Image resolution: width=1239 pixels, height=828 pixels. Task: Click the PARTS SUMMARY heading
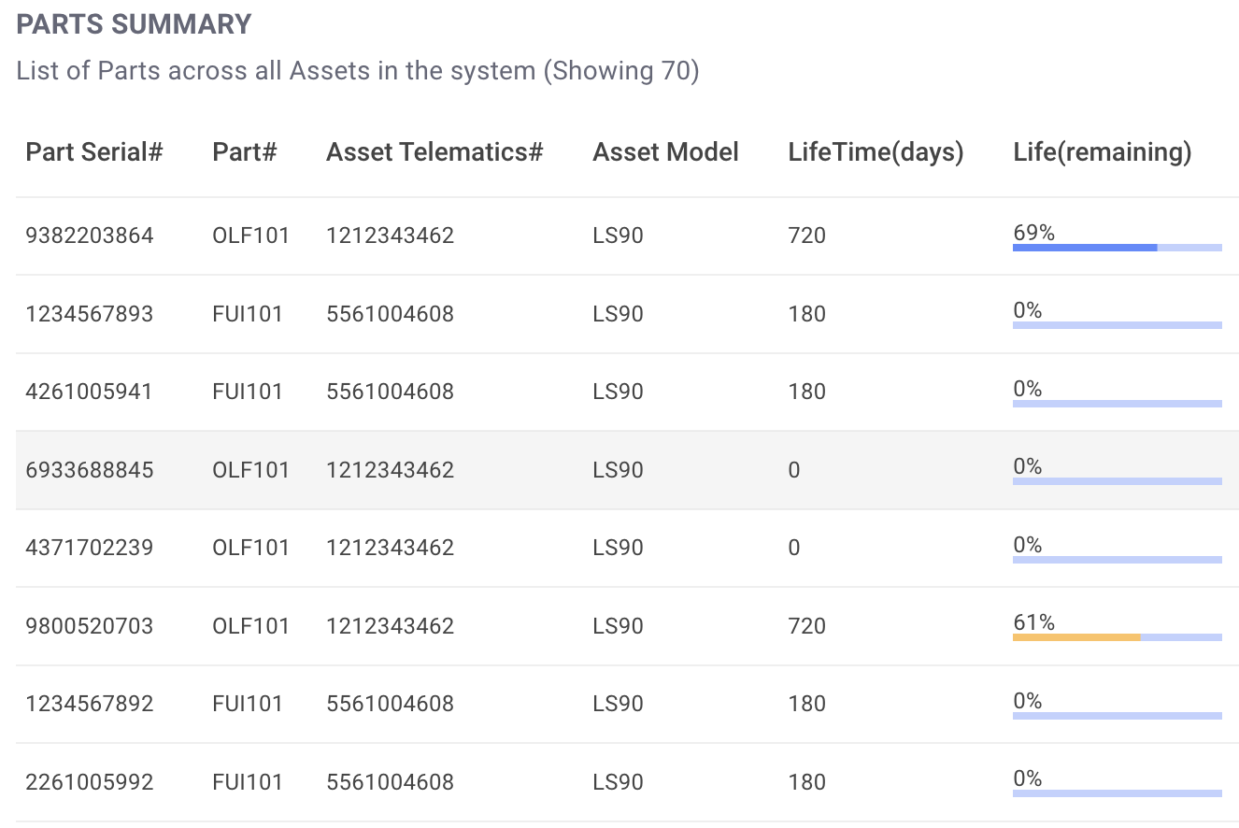tap(135, 24)
